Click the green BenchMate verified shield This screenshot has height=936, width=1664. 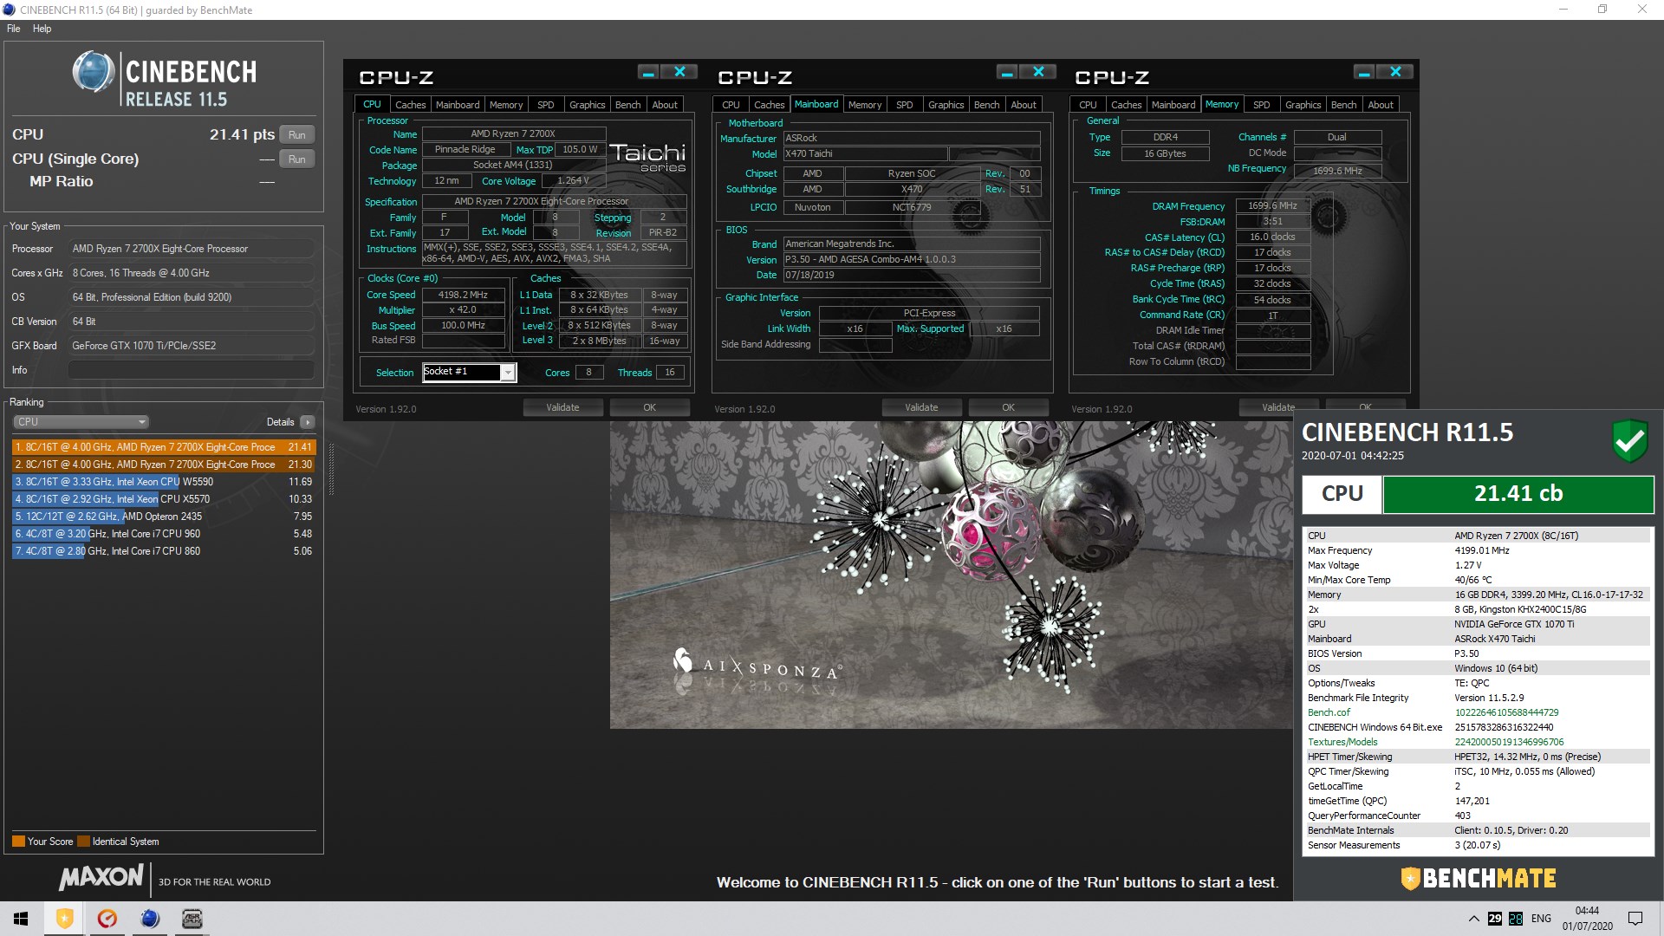click(1629, 440)
